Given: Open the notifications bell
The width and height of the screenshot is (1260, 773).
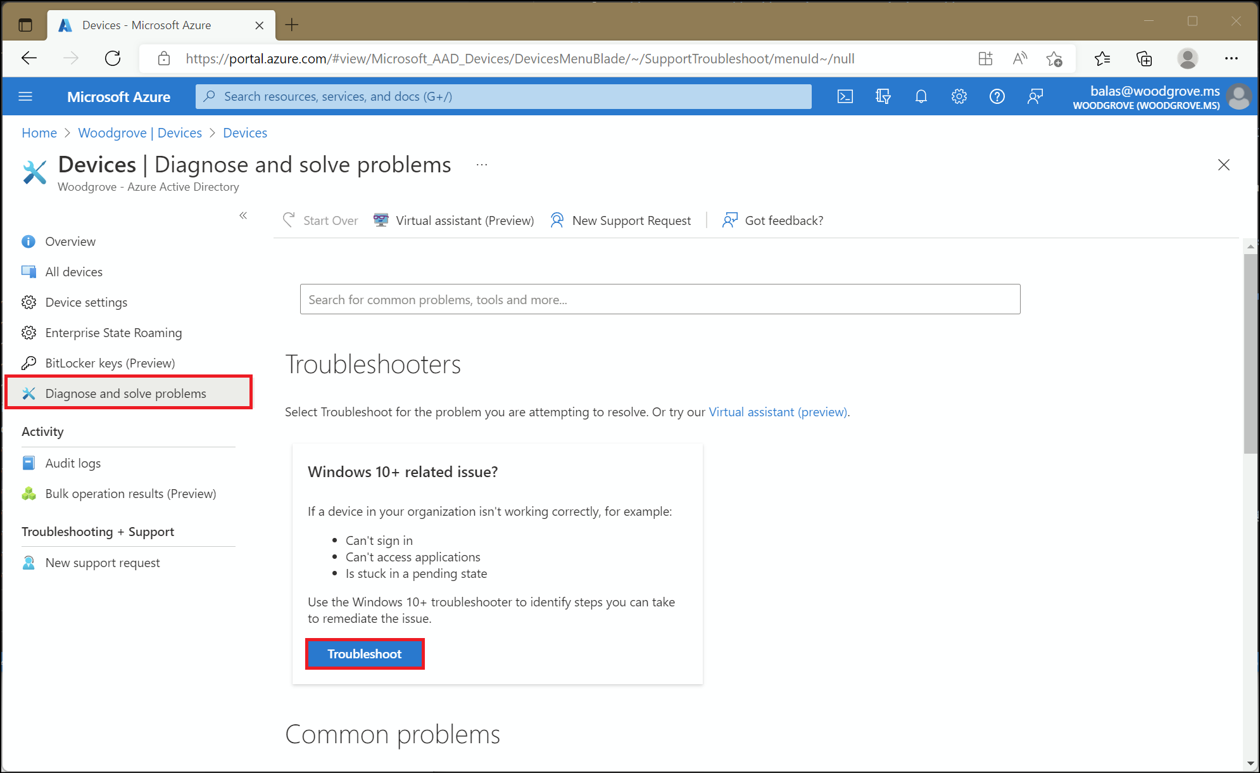Looking at the screenshot, I should tap(921, 96).
